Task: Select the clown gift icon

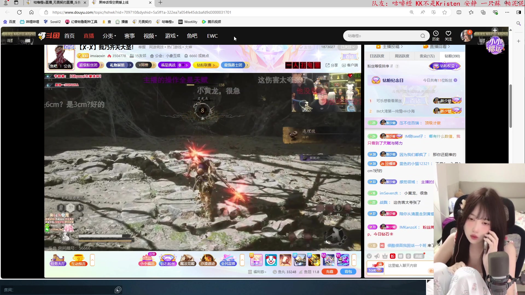Action: click(271, 260)
